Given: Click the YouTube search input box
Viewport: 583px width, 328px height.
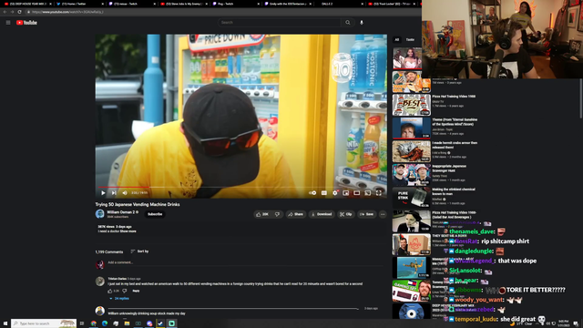Looking at the screenshot, I should 280,23.
